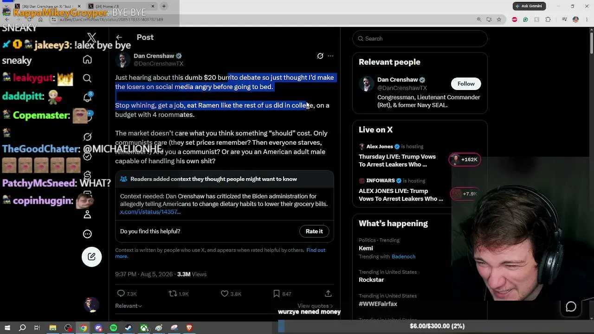Click the View quotes link

point(316,306)
